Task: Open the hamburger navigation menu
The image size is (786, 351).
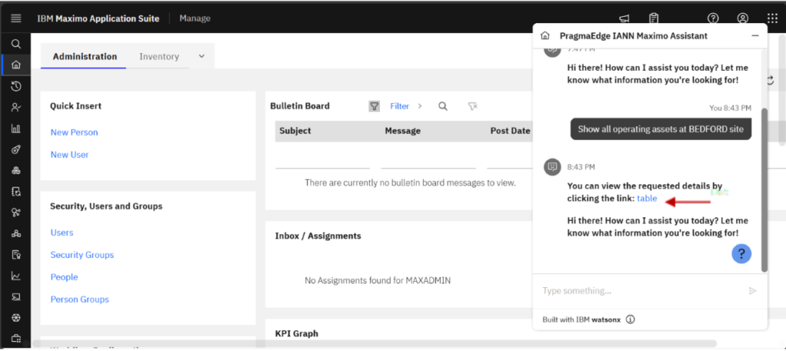Action: click(15, 18)
